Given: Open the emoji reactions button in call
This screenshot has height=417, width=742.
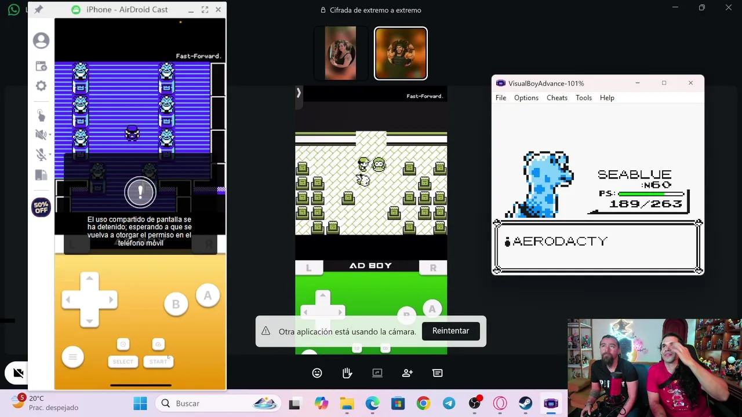Looking at the screenshot, I should pos(317,373).
